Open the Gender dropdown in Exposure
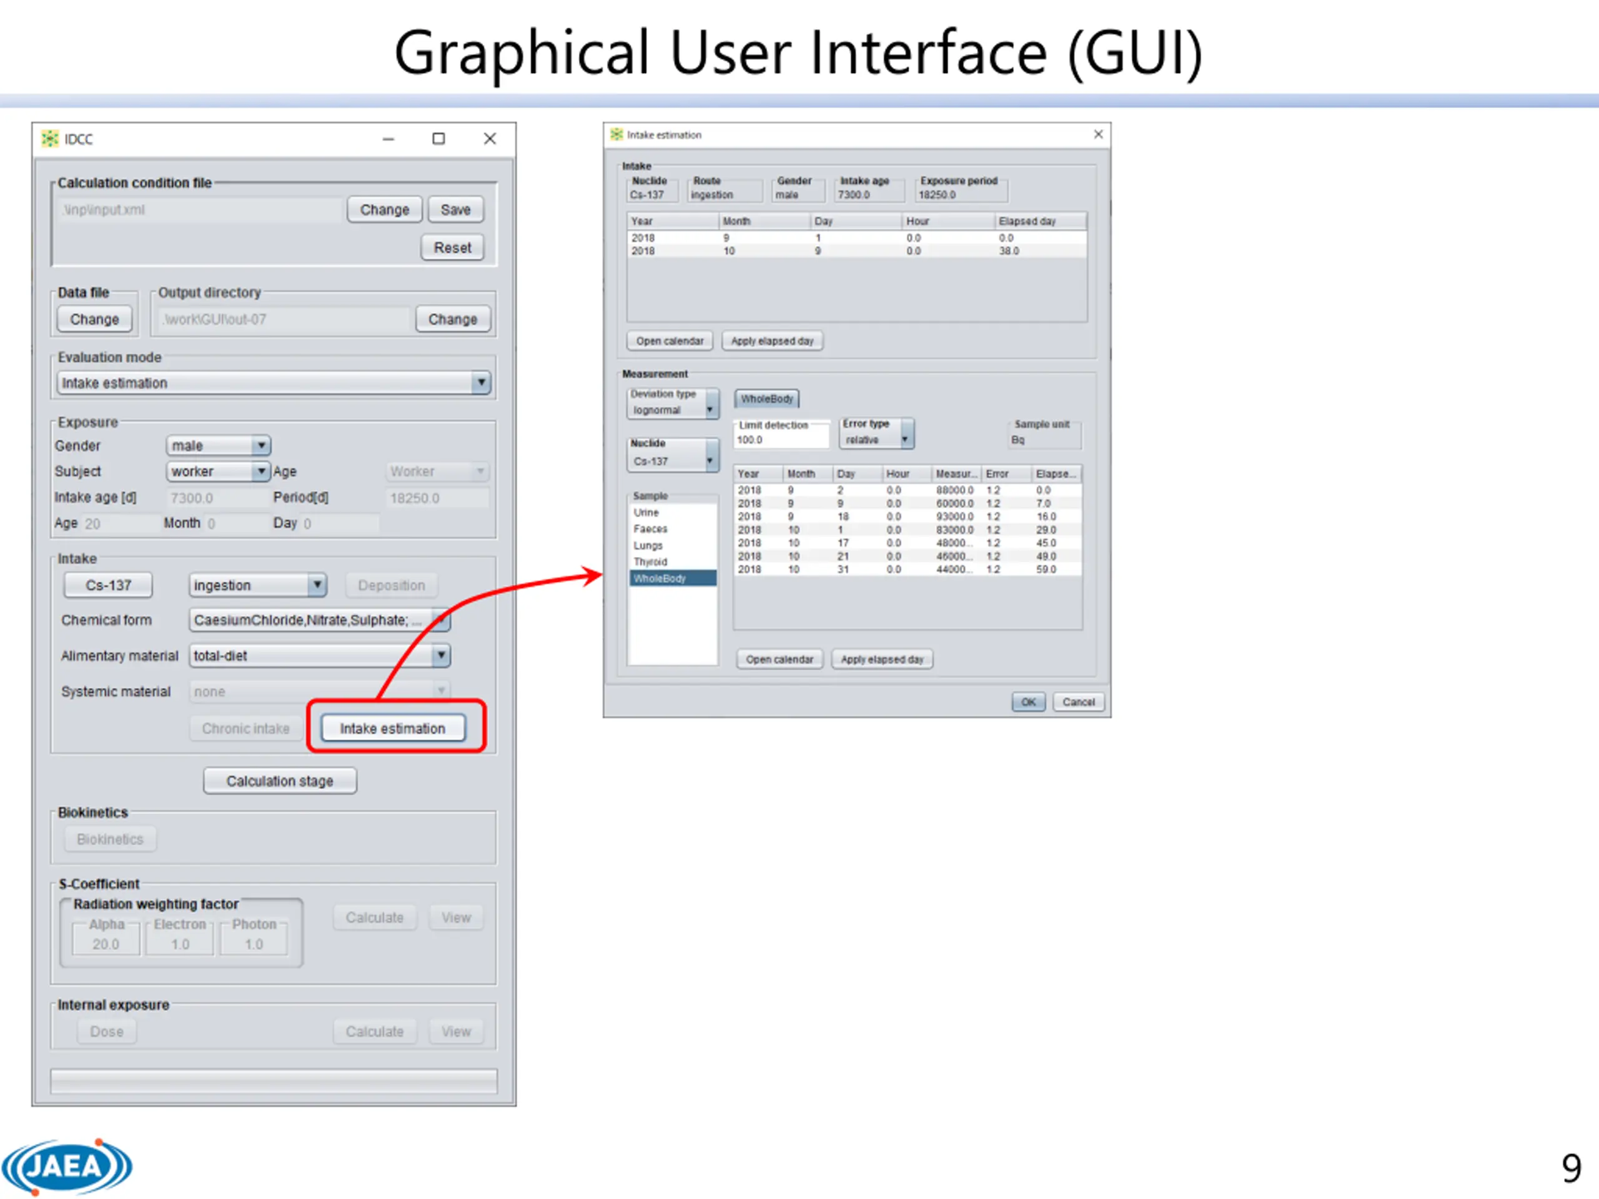This screenshot has height=1199, width=1599. point(219,445)
